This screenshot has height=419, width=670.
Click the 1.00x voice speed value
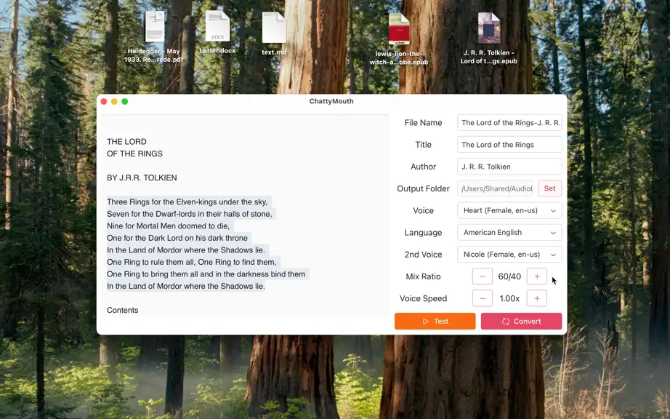pyautogui.click(x=509, y=298)
